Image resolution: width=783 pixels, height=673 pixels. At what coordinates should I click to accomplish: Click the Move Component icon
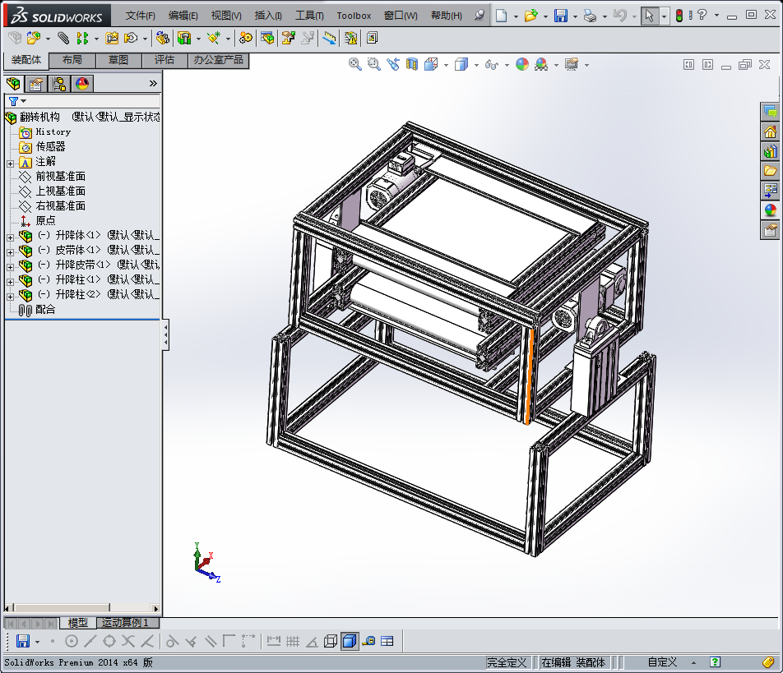(x=131, y=38)
